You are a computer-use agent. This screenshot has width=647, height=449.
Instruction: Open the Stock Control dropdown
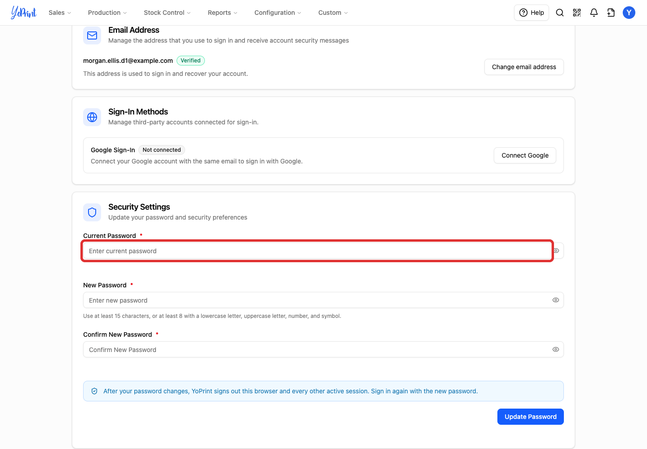[x=167, y=13]
